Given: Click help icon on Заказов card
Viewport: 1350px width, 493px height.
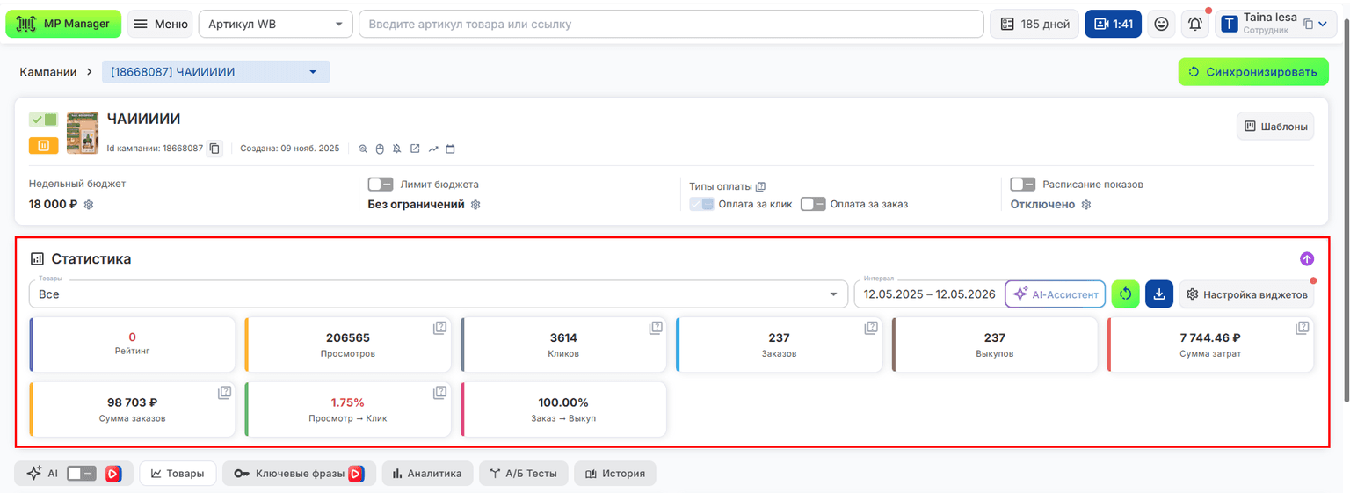Looking at the screenshot, I should point(871,328).
